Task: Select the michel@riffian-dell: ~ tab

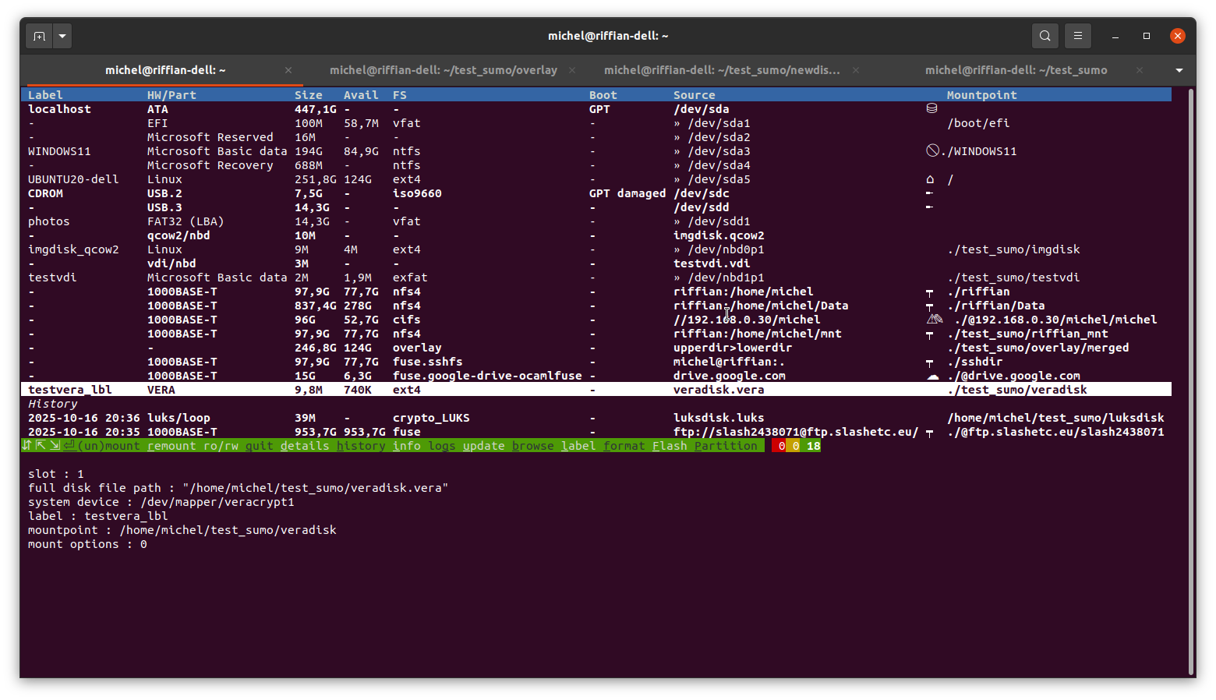Action: pyautogui.click(x=165, y=70)
